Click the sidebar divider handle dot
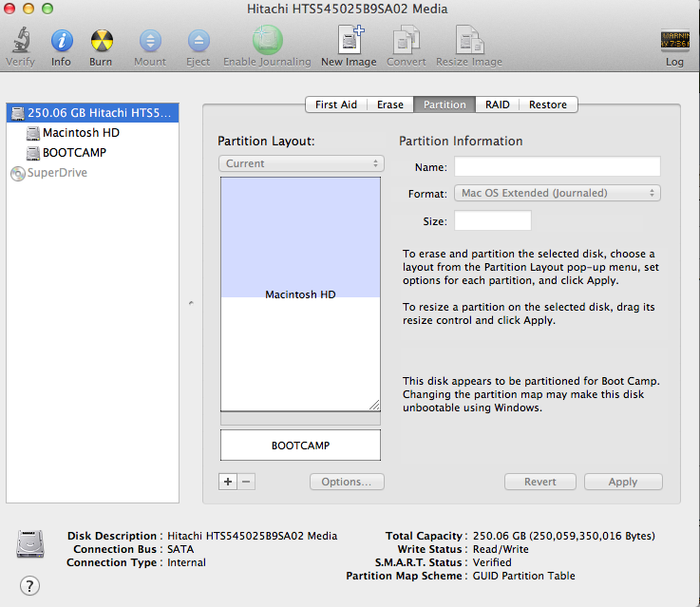This screenshot has height=607, width=700. click(191, 303)
